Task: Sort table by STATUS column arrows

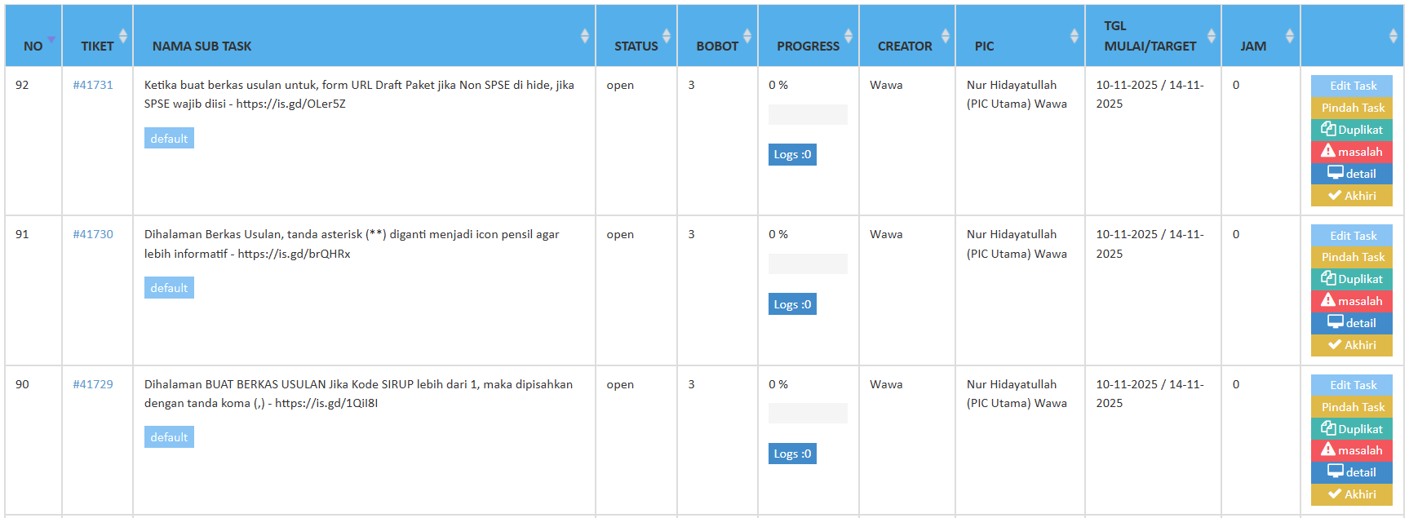Action: pos(666,36)
